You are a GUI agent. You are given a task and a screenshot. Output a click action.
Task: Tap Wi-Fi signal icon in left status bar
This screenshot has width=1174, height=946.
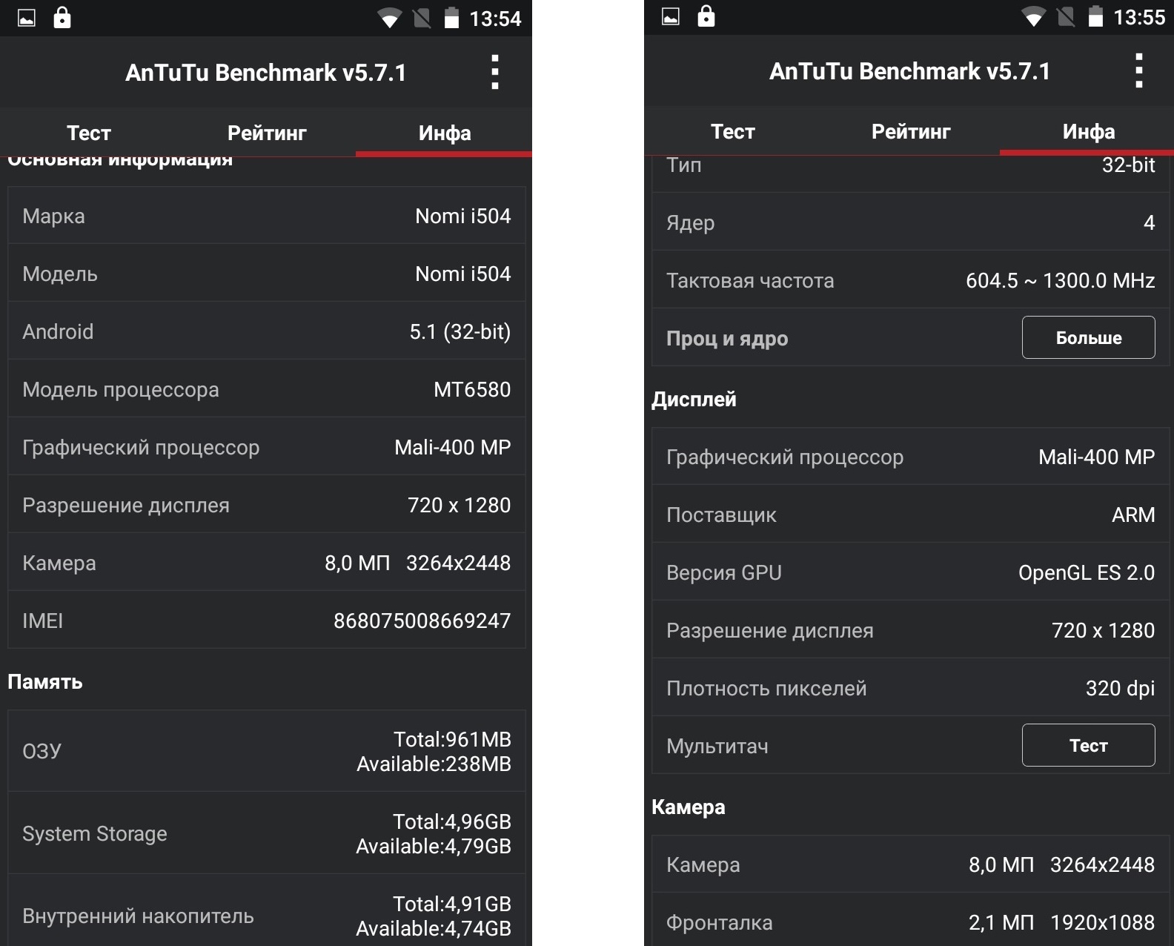[389, 18]
